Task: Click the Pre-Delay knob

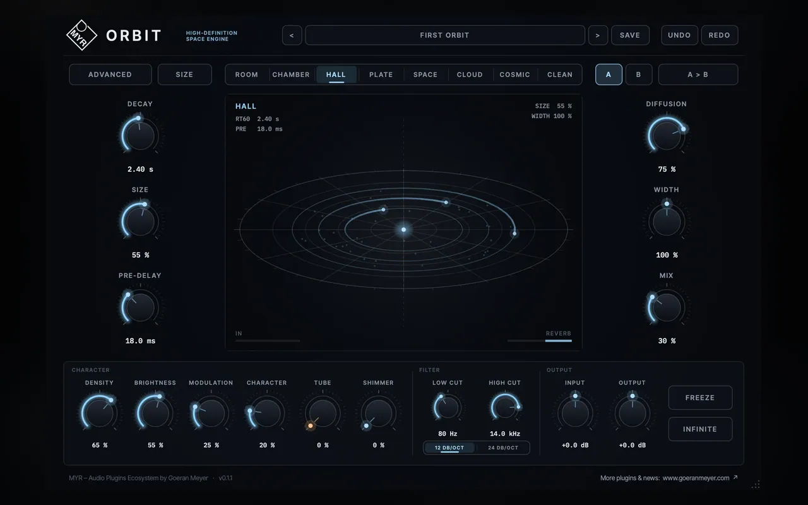Action: click(x=140, y=307)
